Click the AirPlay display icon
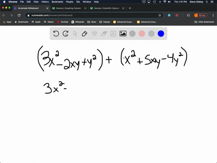 (x=149, y=2)
